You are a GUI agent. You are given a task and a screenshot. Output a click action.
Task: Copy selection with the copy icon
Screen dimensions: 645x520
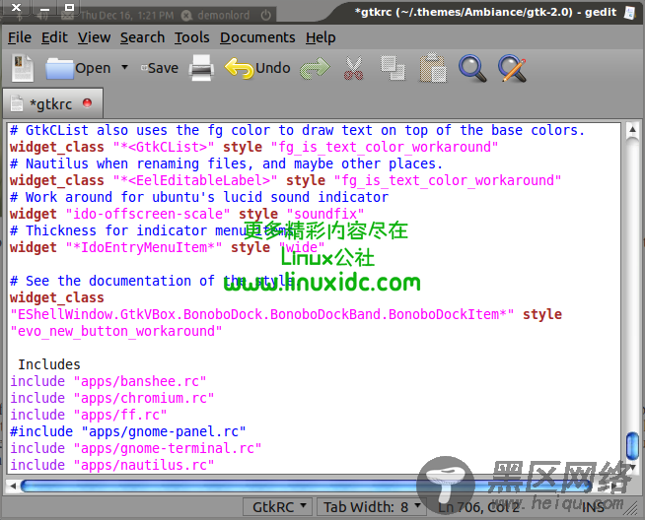pos(393,68)
